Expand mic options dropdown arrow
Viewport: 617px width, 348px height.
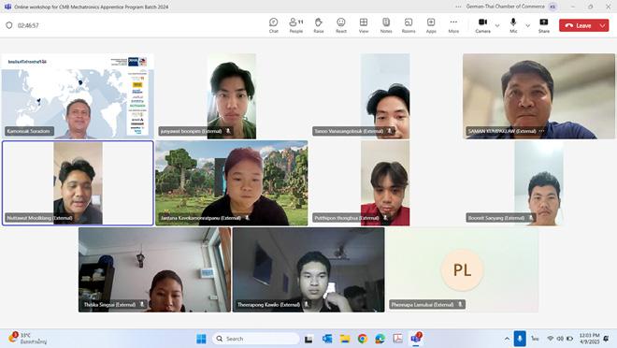[527, 25]
